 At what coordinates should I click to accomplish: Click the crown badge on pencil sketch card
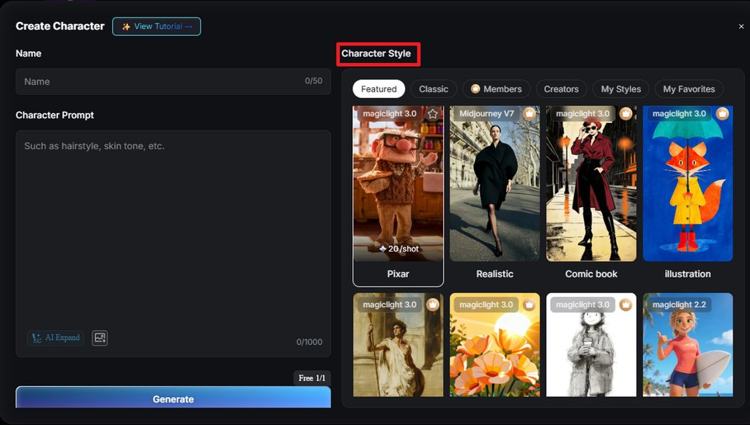pyautogui.click(x=625, y=304)
